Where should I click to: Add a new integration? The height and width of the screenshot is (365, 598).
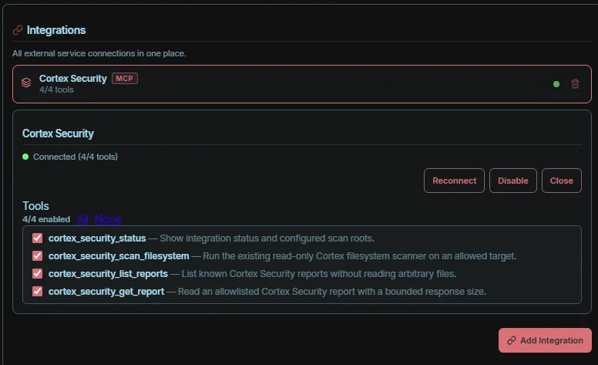[x=545, y=340]
